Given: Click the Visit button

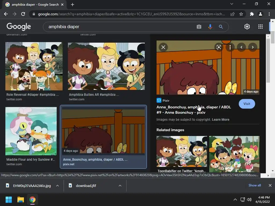Looking at the screenshot, I should (247, 104).
